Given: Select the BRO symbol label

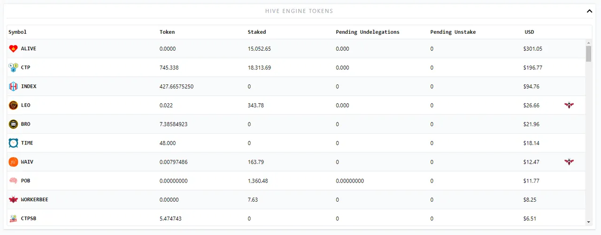Looking at the screenshot, I should pos(25,124).
